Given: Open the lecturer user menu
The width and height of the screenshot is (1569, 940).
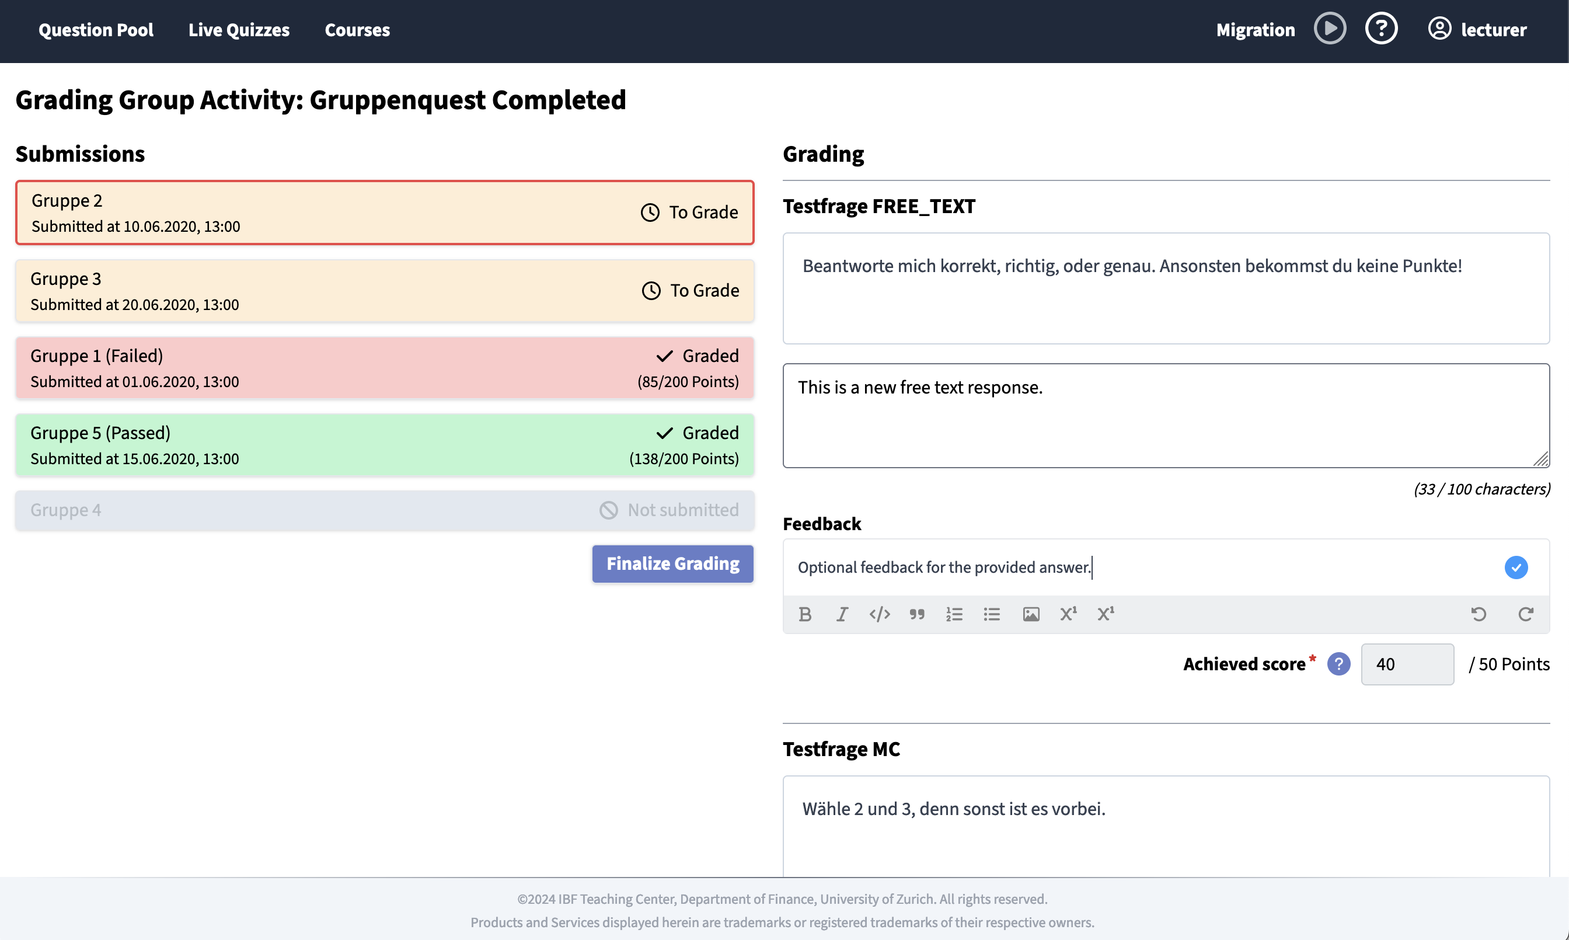Looking at the screenshot, I should point(1477,29).
